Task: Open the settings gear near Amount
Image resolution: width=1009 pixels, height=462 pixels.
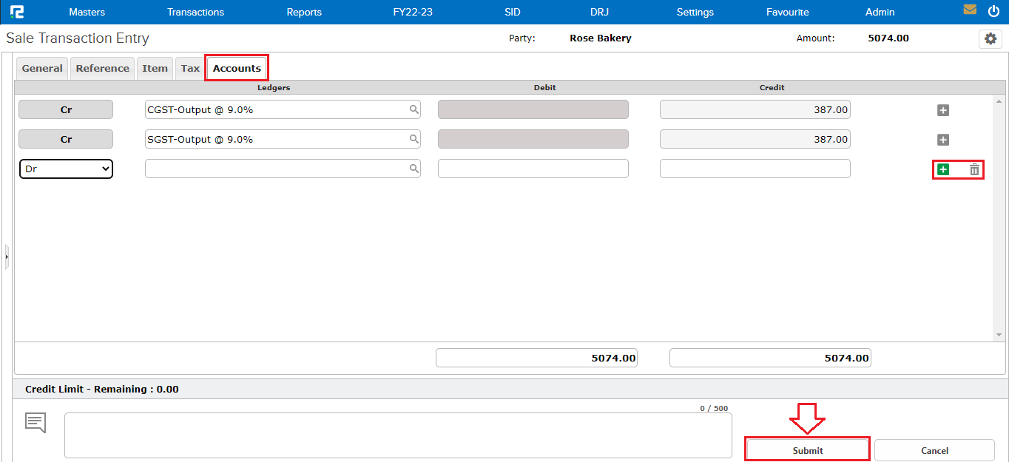Action: click(x=991, y=38)
